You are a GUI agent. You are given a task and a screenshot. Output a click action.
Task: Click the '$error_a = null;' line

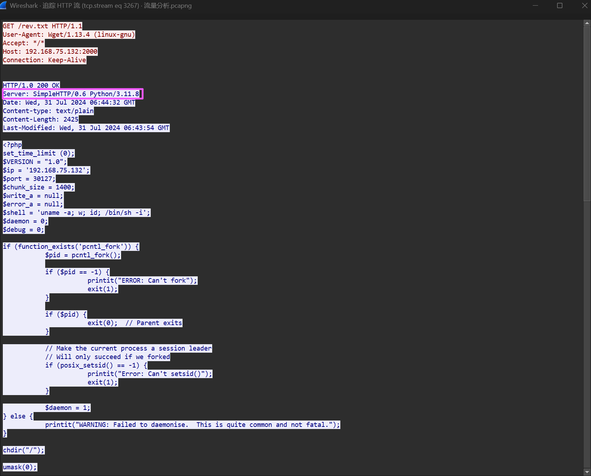coord(33,204)
